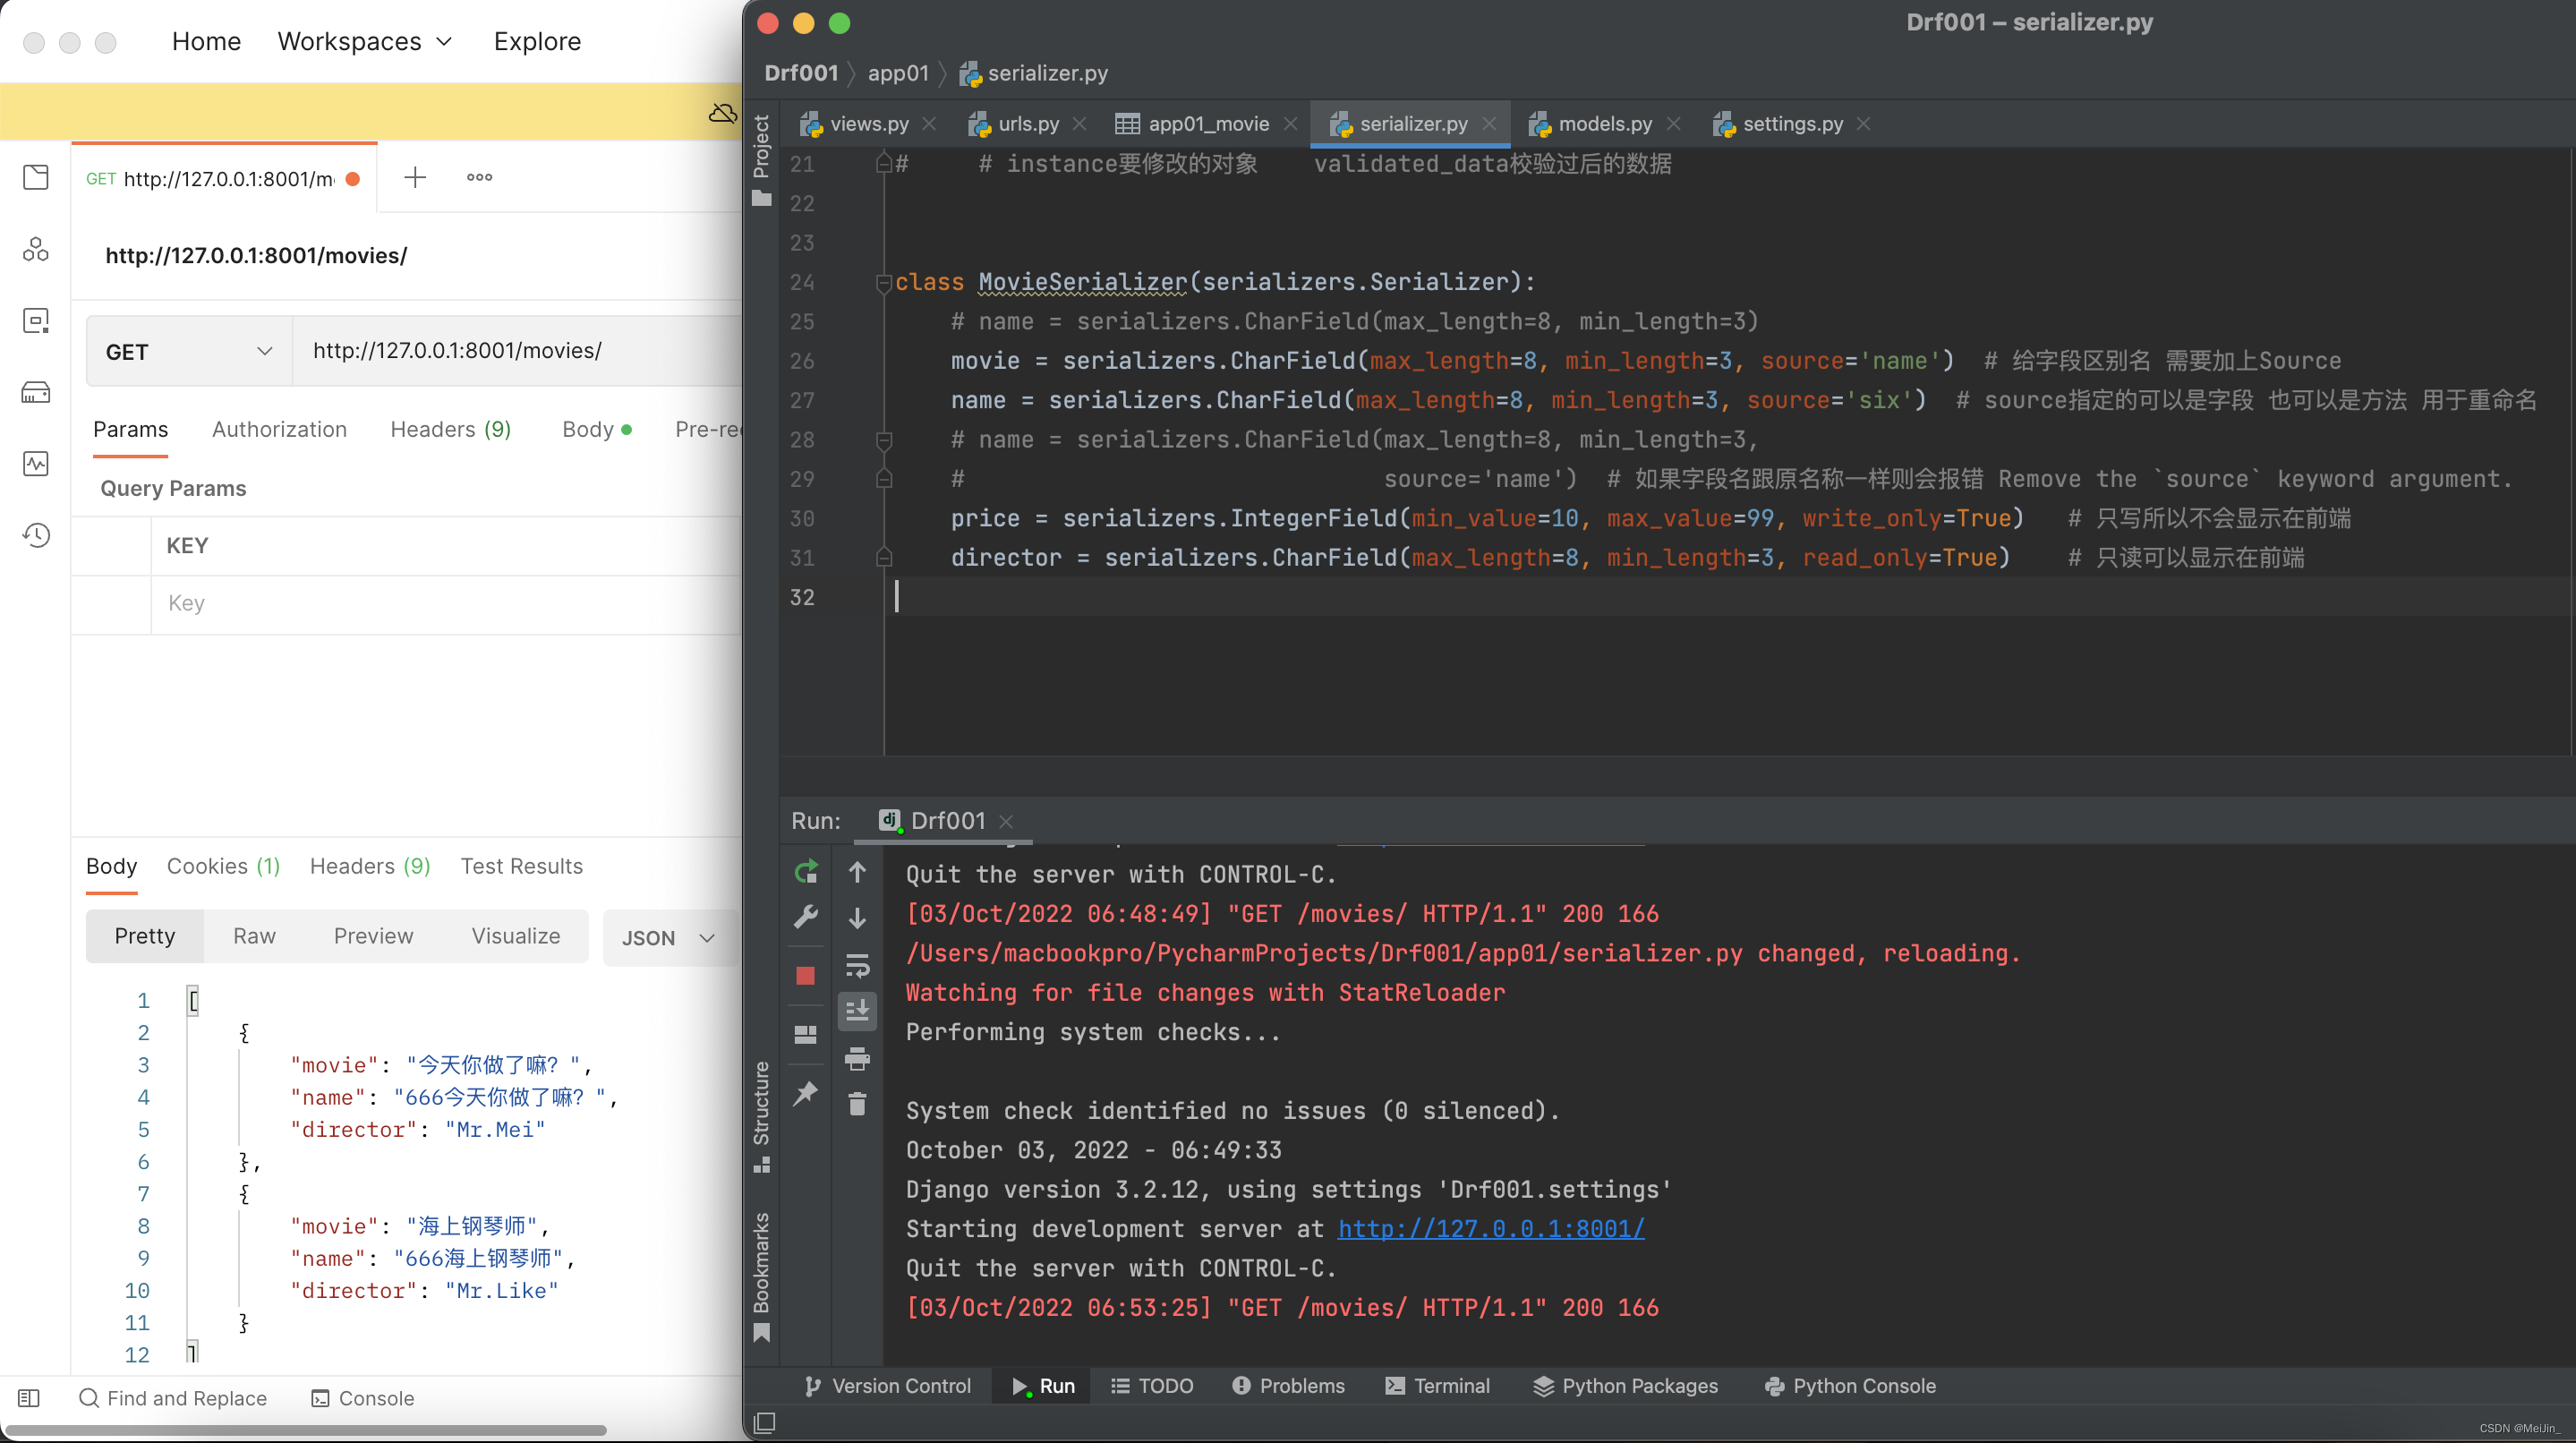Open Collections icon in Postman sidebar
Screen dimensions: 2576x1443
tap(36, 177)
